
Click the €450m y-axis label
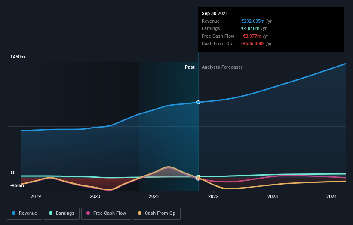click(x=18, y=57)
